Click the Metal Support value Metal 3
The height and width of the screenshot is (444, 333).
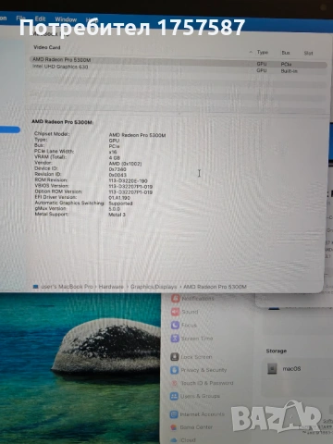click(117, 215)
